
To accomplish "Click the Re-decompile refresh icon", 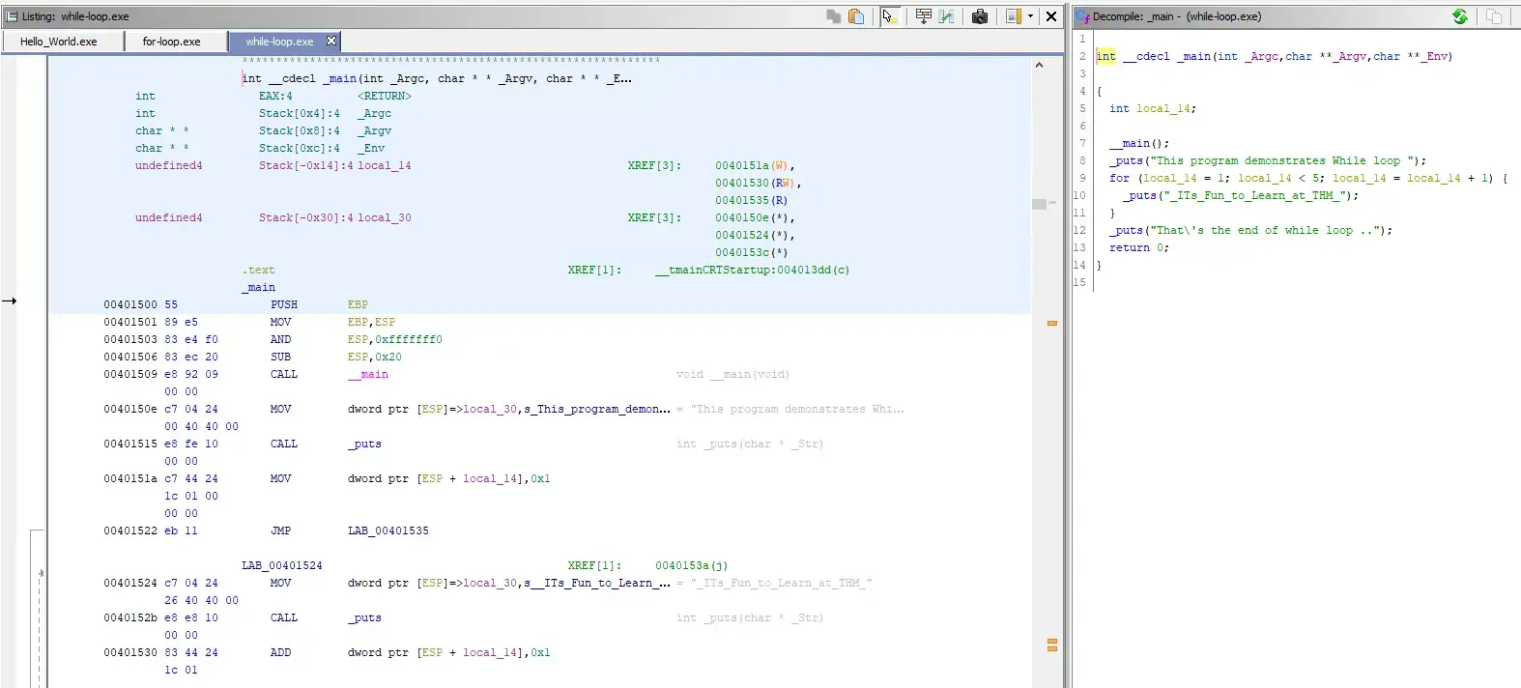I will (x=1460, y=16).
